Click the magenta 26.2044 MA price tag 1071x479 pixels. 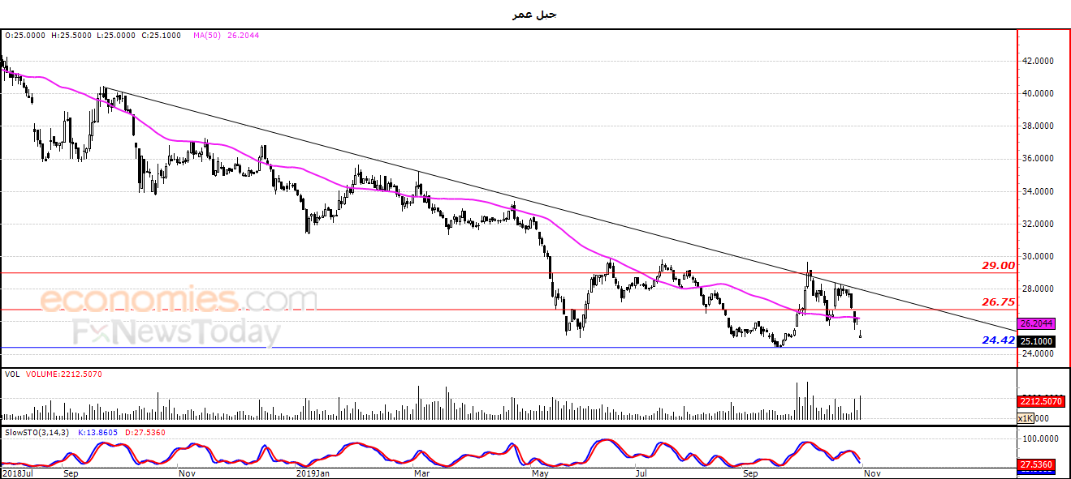point(1037,323)
